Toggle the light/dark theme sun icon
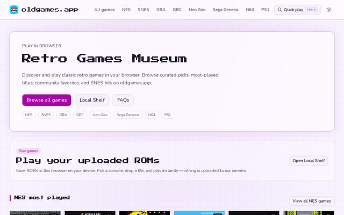 coord(328,10)
